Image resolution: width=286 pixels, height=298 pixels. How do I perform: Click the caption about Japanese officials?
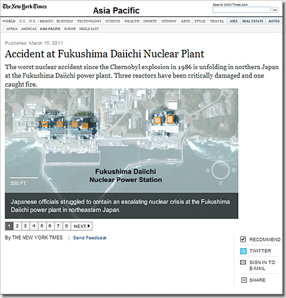pyautogui.click(x=120, y=206)
